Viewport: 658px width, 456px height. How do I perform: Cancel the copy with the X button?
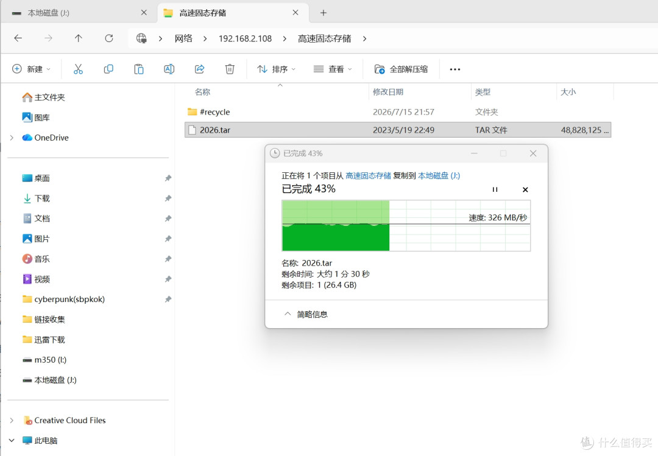click(x=525, y=189)
